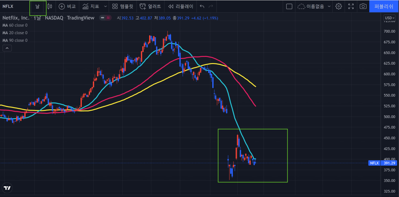Open the USD currency dropdown
This screenshot has height=197, width=399.
point(389,18)
